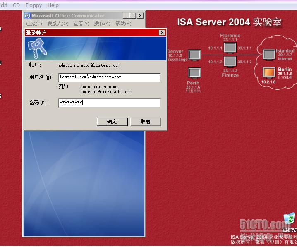Focus the 用户名 username input field
297x247 pixels.
110,77
